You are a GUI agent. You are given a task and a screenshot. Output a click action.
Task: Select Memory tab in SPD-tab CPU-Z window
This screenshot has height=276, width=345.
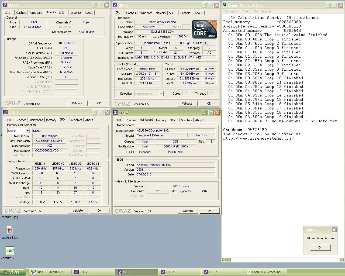tap(51, 120)
